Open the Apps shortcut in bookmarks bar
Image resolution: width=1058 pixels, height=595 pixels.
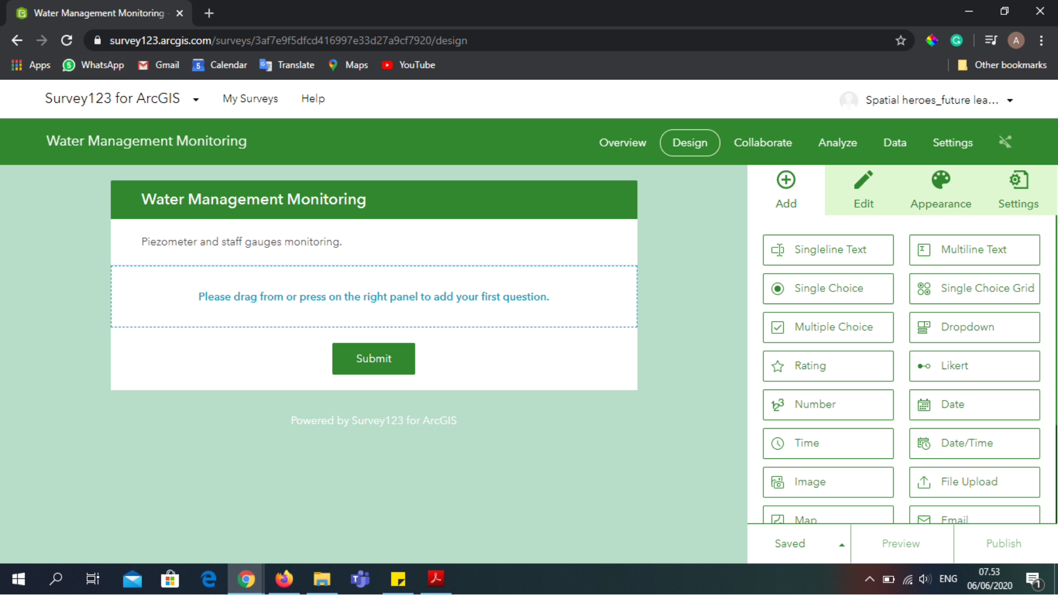pos(31,65)
